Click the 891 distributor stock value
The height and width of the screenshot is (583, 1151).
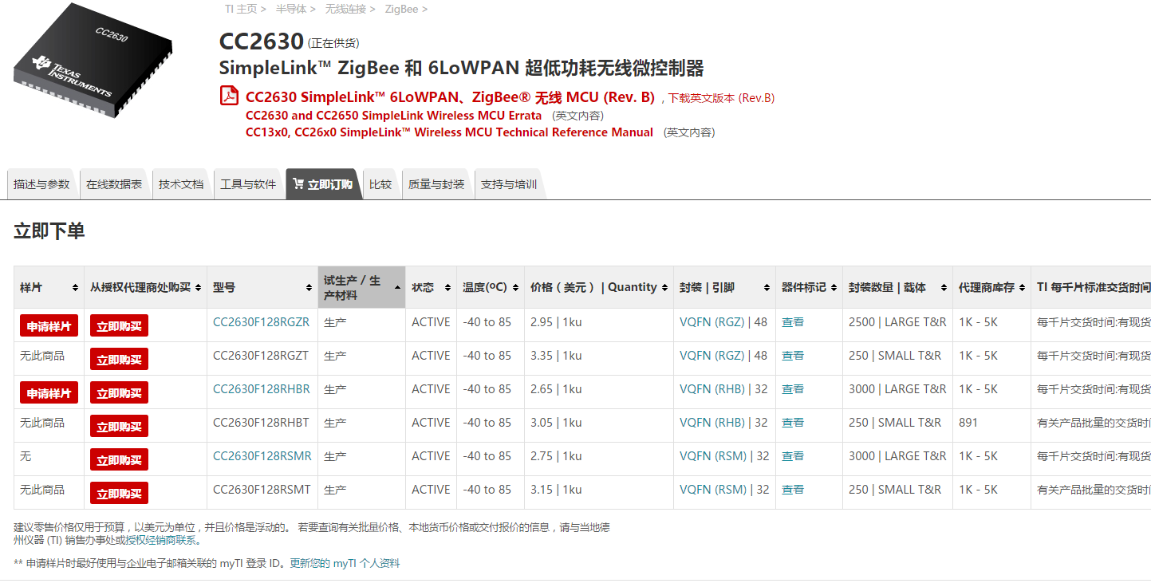point(968,423)
